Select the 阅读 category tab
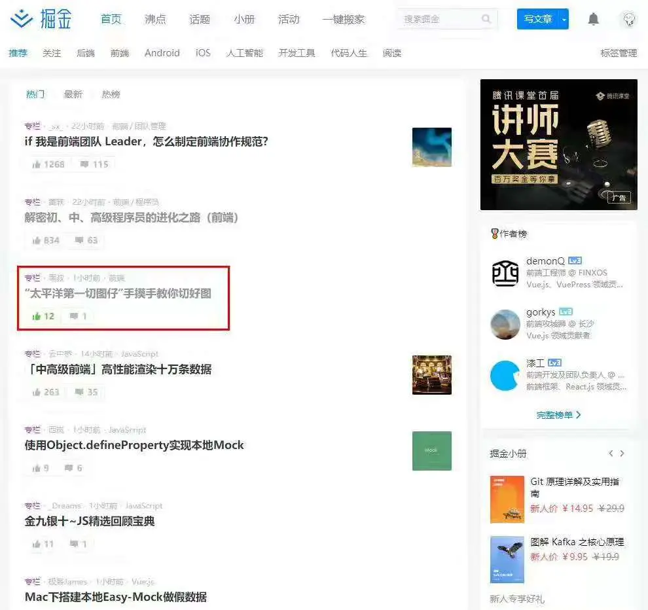Image resolution: width=648 pixels, height=610 pixels. click(392, 53)
